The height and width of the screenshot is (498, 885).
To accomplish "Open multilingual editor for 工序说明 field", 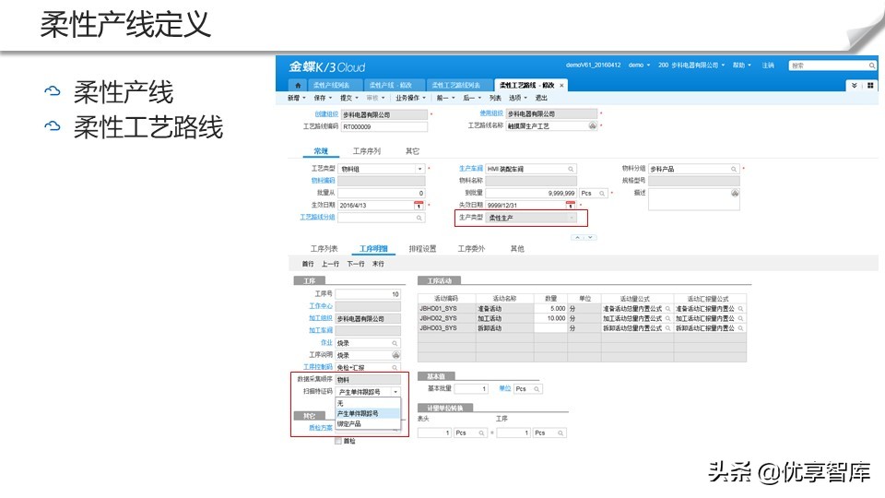I will click(395, 355).
